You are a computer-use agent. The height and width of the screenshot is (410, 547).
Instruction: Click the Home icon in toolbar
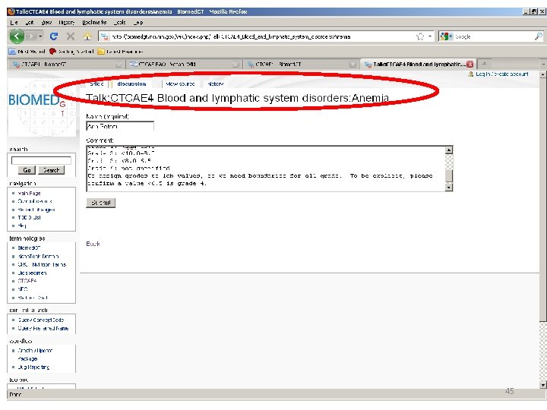pyautogui.click(x=87, y=36)
